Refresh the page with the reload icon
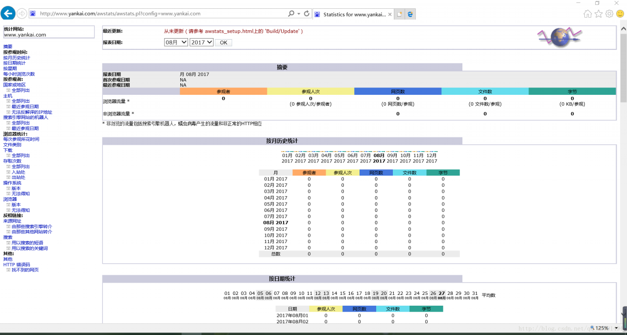This screenshot has height=335, width=627. (306, 14)
